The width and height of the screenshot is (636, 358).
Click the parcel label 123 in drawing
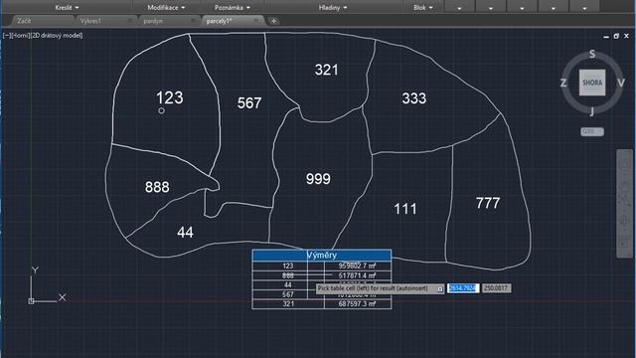point(170,97)
